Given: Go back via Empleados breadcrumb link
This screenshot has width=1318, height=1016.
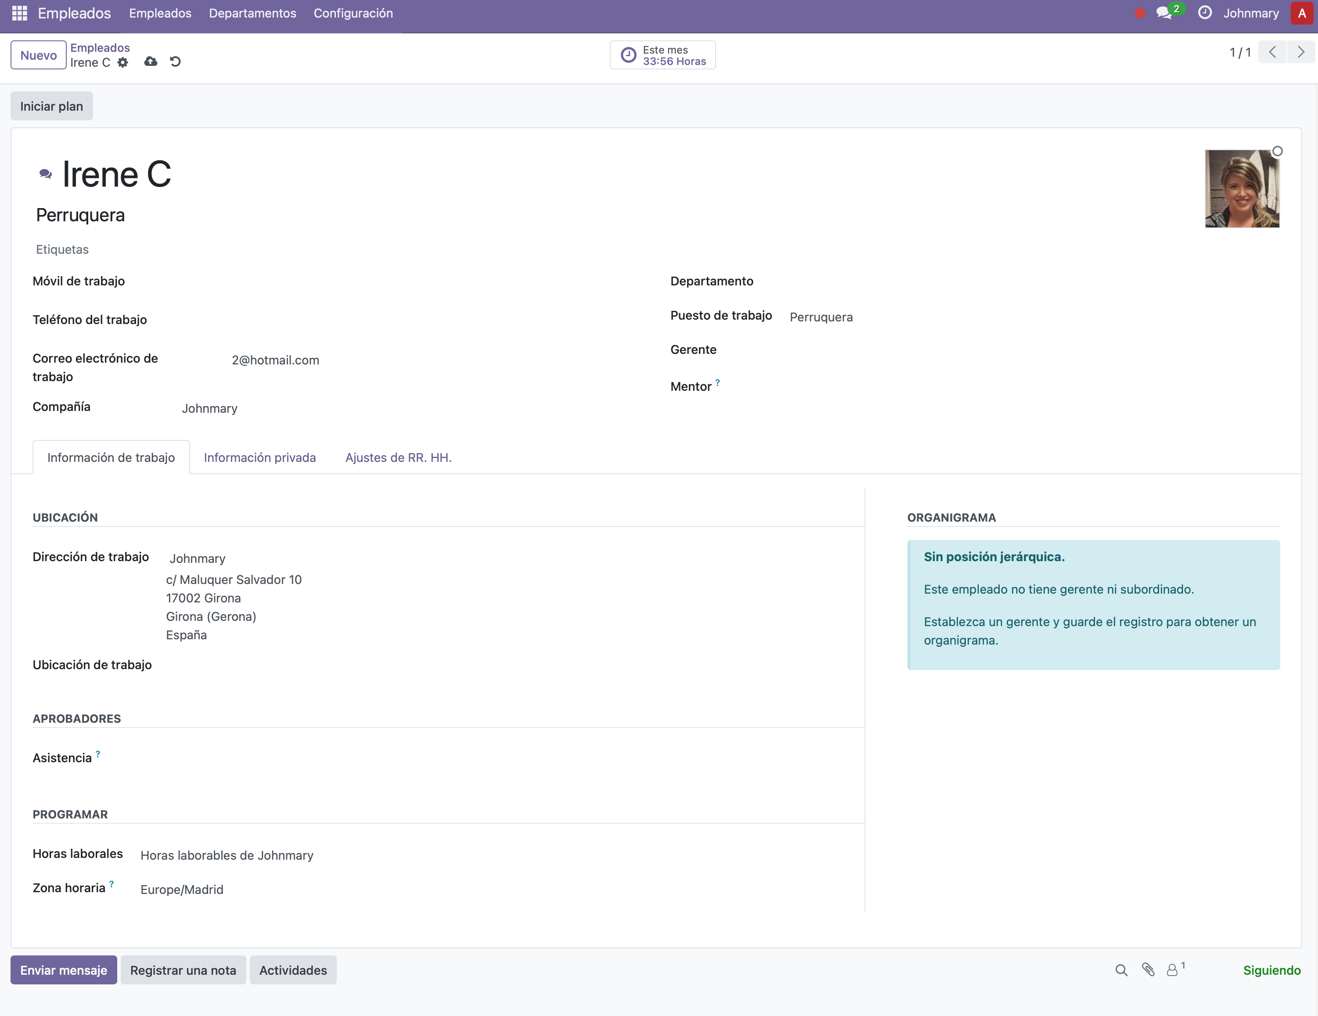Looking at the screenshot, I should (x=100, y=48).
